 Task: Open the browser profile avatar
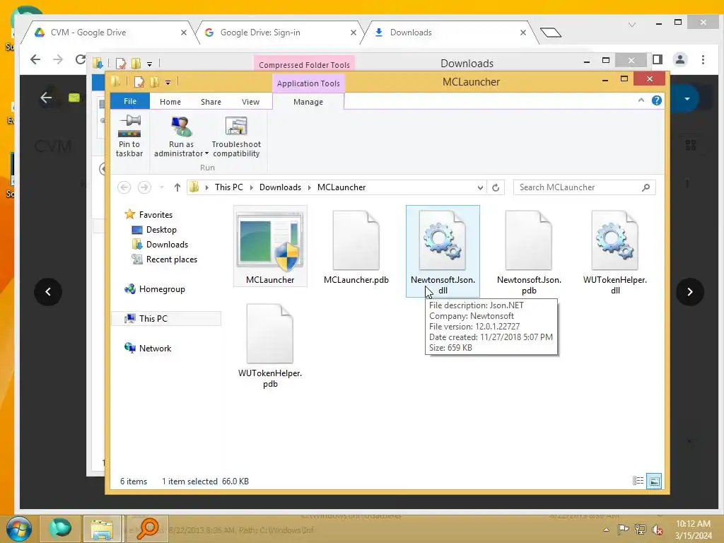680,59
